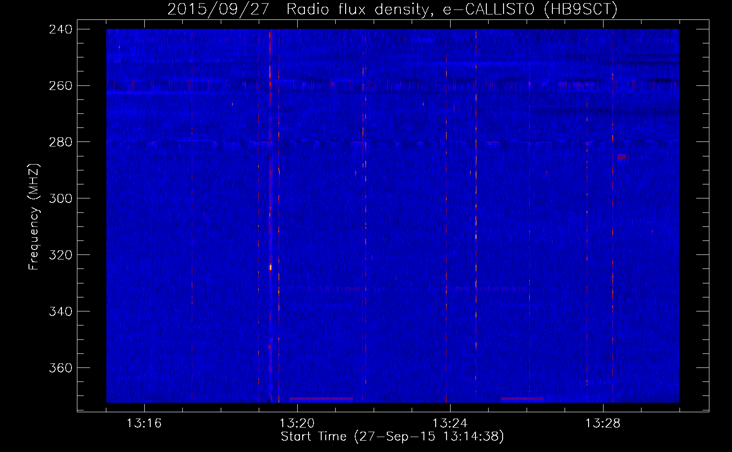Viewport: 732px width, 452px height.
Task: Click the plot title '2015/09/27 Radio flux density, e-CALLISTO (HB9SCT)'
Action: (392, 9)
